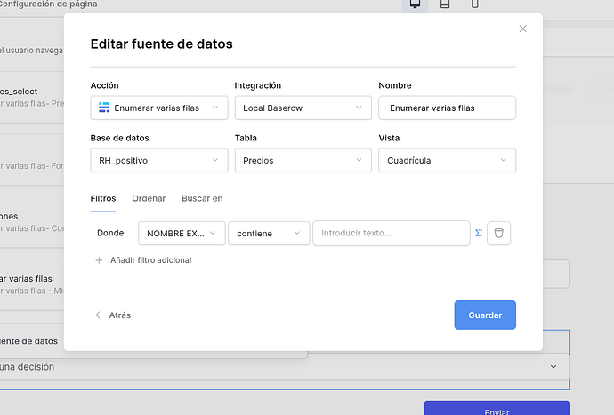Screen dimensions: 614x415
Task: Open the Acción dropdown Enumerar varias filas
Action: click(159, 108)
